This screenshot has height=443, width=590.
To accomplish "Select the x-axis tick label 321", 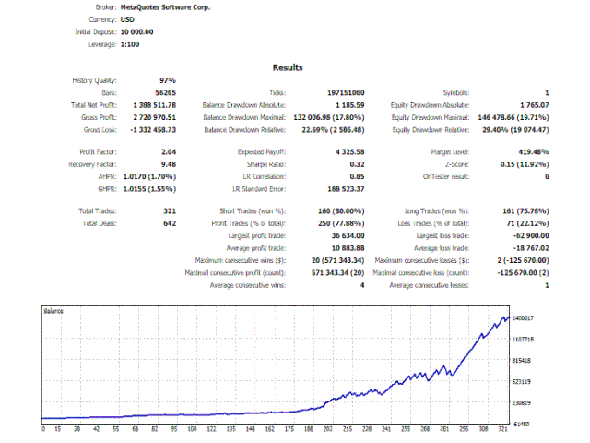I will point(502,429).
